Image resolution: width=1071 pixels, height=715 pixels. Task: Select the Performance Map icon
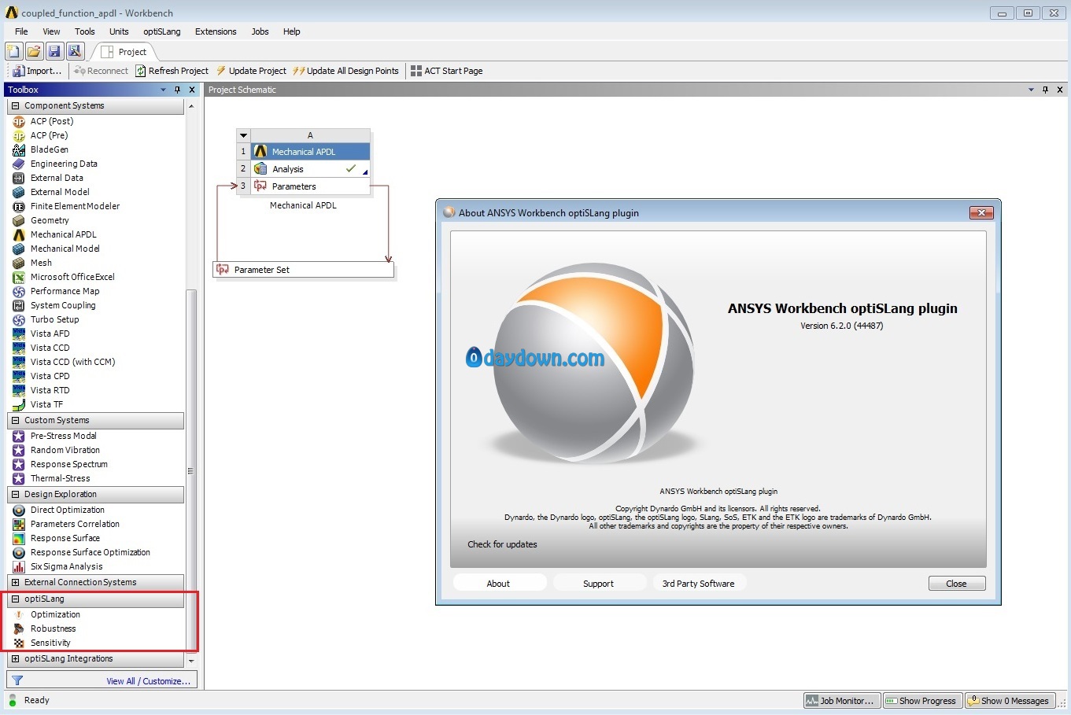pos(19,291)
